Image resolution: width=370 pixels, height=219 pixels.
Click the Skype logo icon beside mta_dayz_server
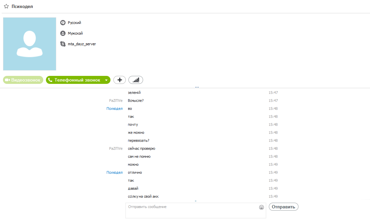[63, 44]
